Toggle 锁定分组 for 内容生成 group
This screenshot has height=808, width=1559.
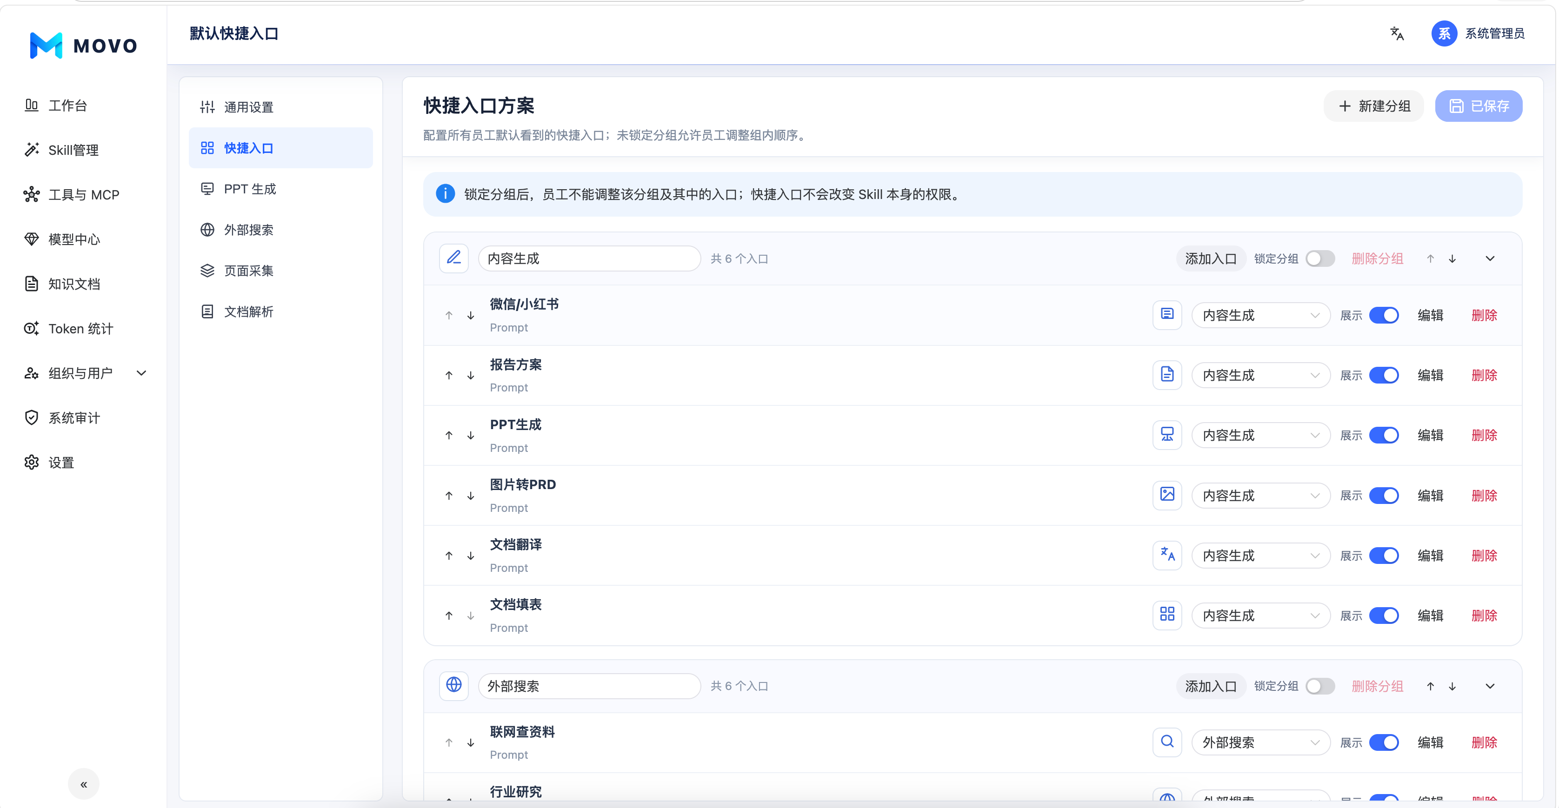click(x=1320, y=259)
